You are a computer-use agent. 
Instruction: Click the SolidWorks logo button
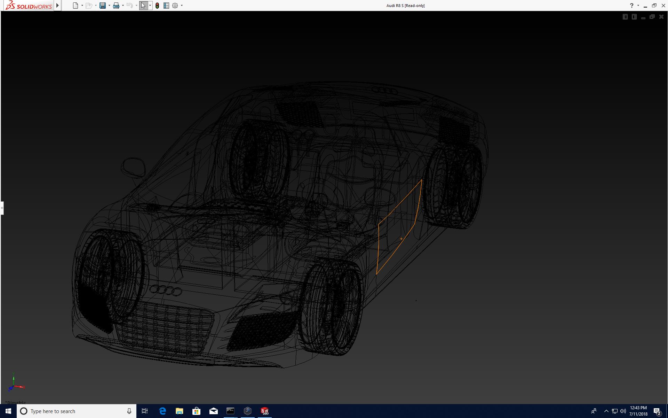click(x=29, y=6)
